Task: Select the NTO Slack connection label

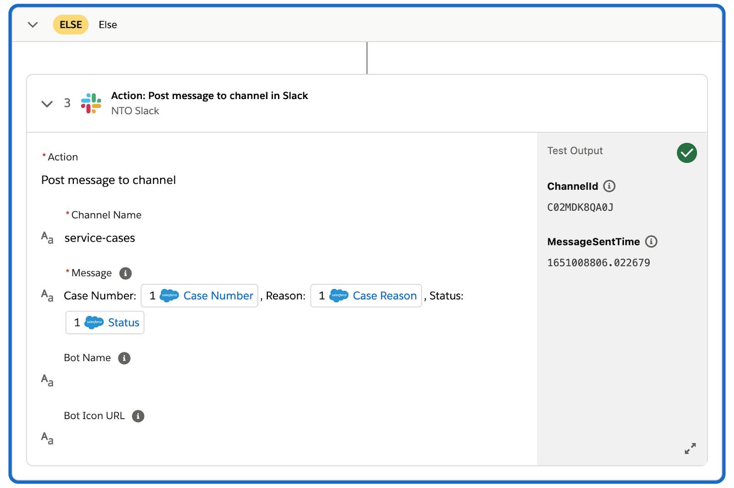Action: [135, 111]
